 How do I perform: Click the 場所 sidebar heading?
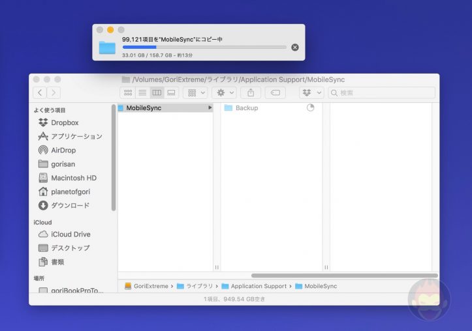click(39, 278)
